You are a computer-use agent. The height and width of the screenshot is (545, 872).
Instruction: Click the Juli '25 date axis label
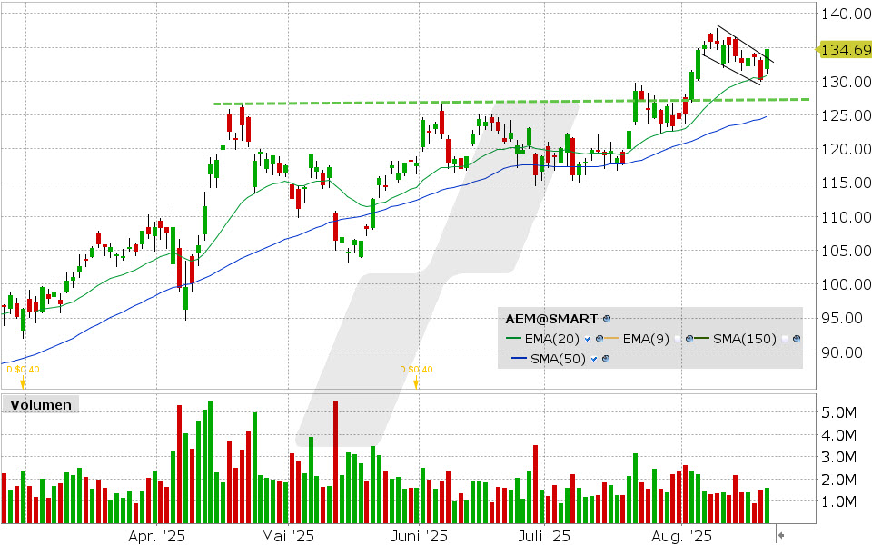coord(544,536)
